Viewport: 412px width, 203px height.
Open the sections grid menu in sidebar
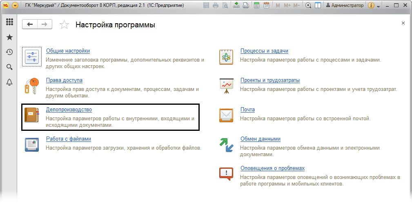coord(9,22)
